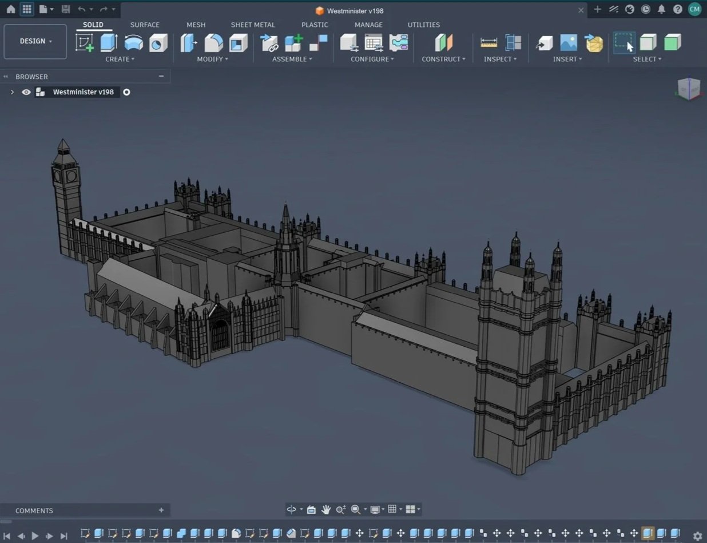
Task: Open the INSPECT dropdown menu
Action: point(501,59)
